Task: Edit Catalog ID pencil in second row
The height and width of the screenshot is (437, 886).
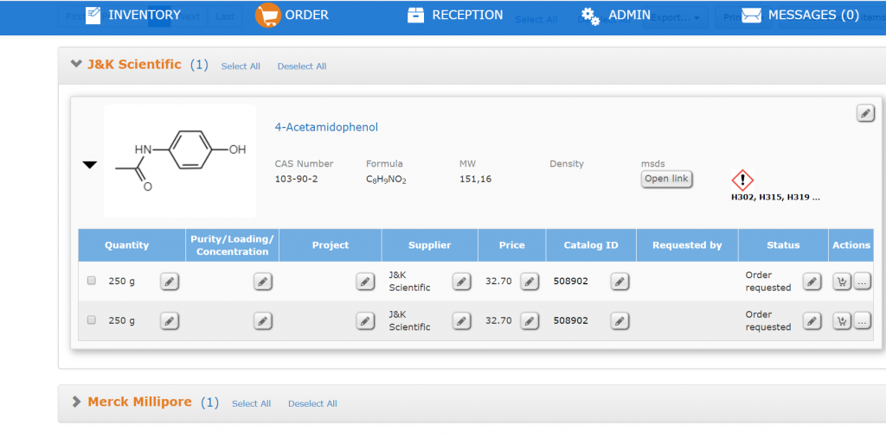Action: [620, 320]
